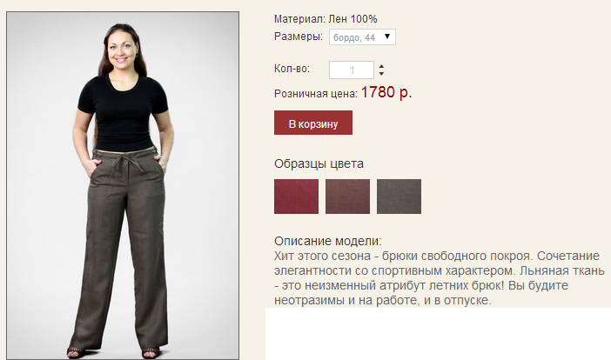Click the Кол-во: label
The height and width of the screenshot is (360, 611).
click(x=292, y=69)
